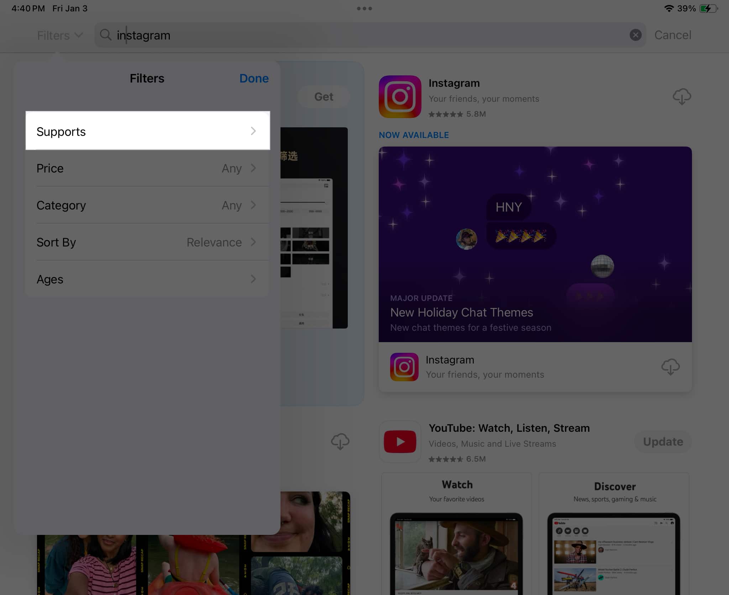
Task: Open the Supports filter row
Action: 148,131
